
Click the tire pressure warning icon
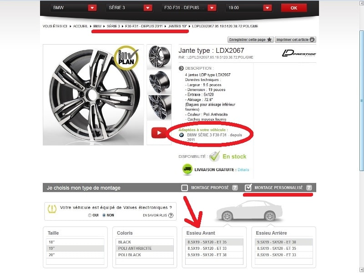coord(52,209)
